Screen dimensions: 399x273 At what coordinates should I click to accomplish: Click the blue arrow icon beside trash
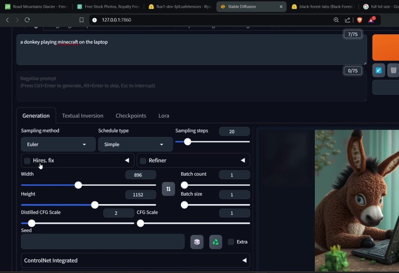(378, 70)
